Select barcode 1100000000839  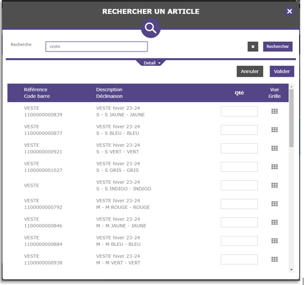point(43,115)
